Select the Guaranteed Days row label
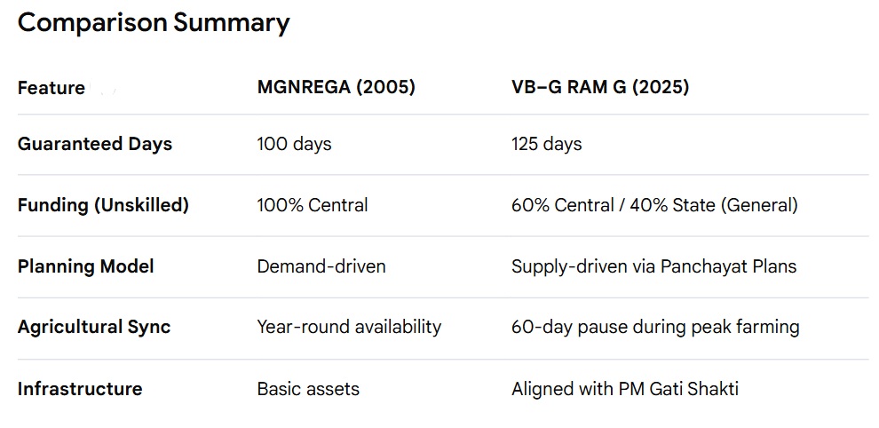The height and width of the screenshot is (428, 879). pyautogui.click(x=95, y=144)
